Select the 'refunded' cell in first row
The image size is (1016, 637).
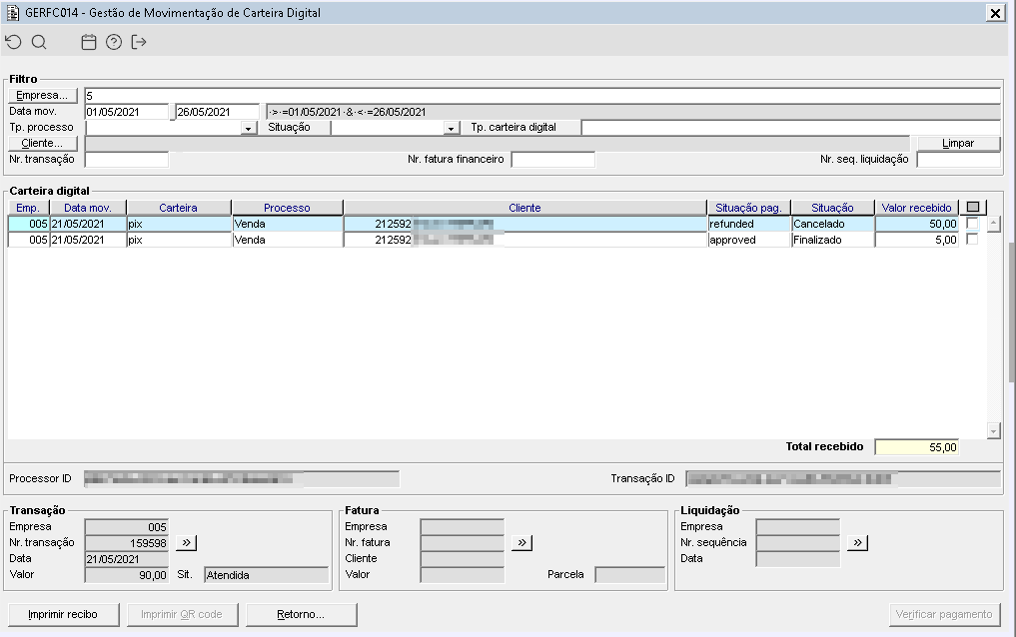(x=749, y=224)
